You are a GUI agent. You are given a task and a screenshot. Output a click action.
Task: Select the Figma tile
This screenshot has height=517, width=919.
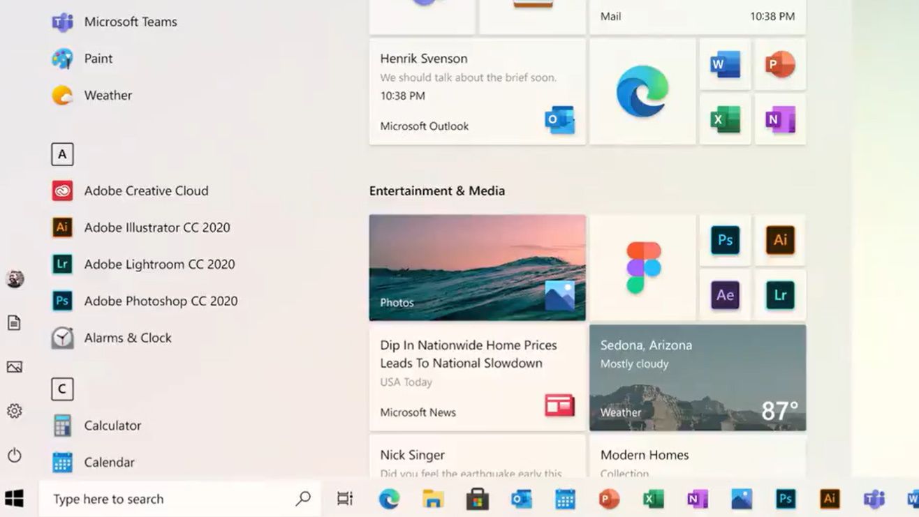[642, 267]
